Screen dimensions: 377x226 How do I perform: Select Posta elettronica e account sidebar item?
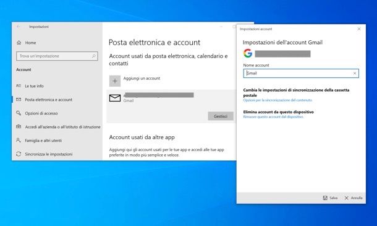pos(48,100)
